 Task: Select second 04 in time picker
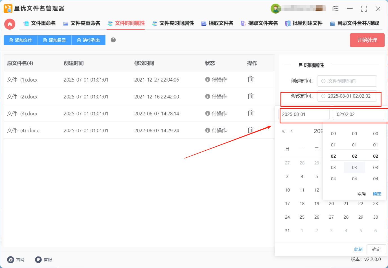tap(376, 179)
